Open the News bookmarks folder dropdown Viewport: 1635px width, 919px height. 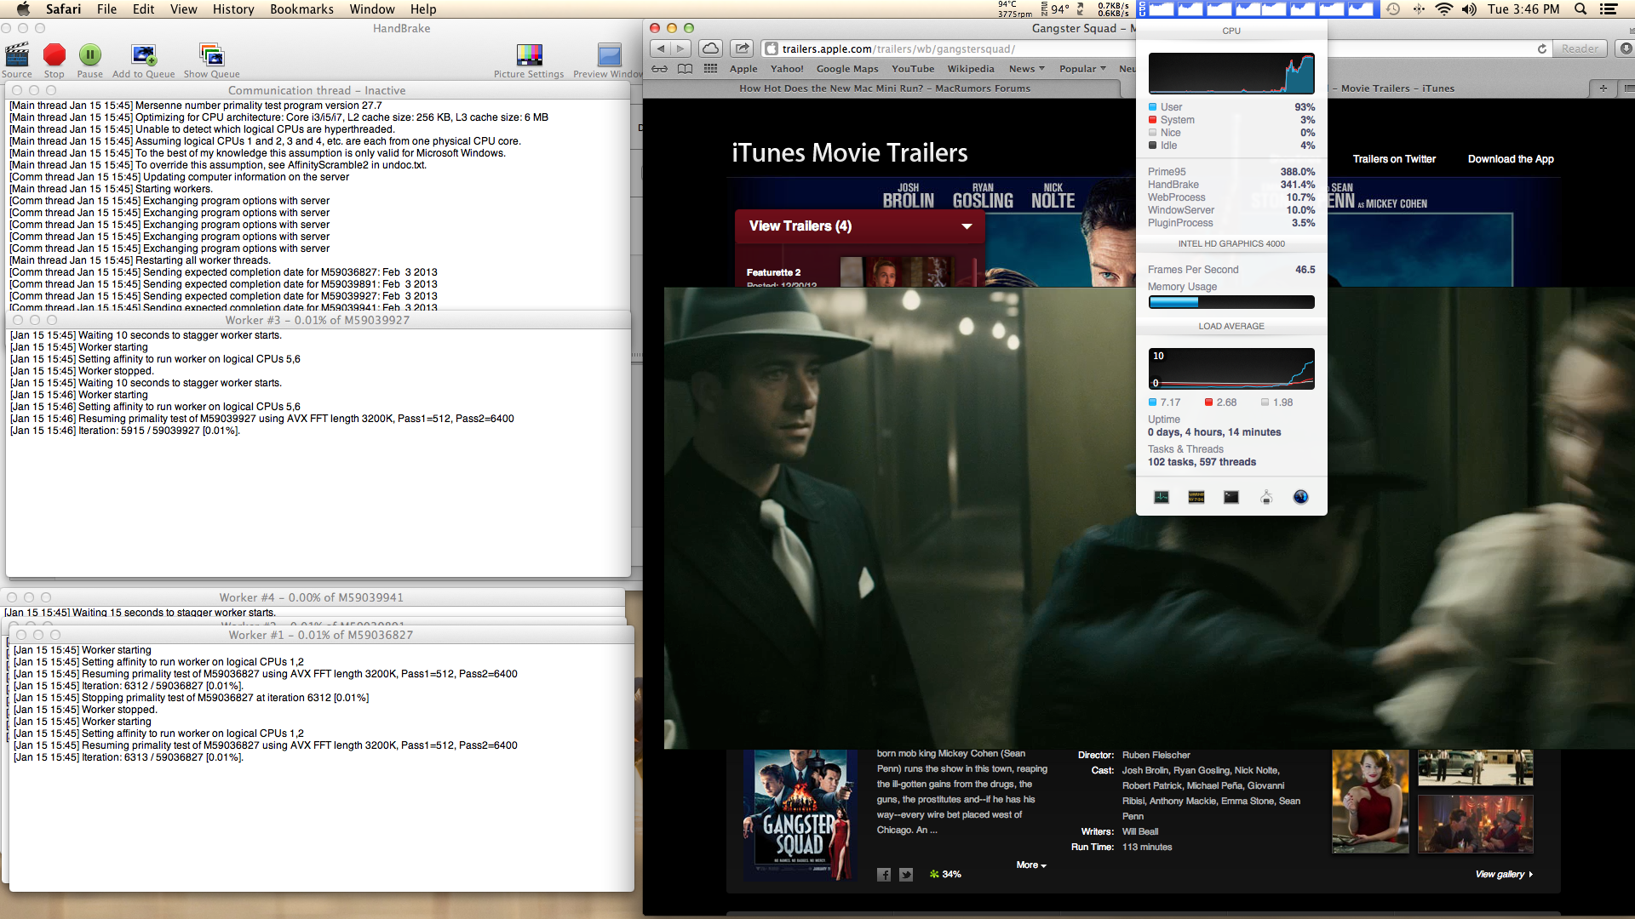1026,69
